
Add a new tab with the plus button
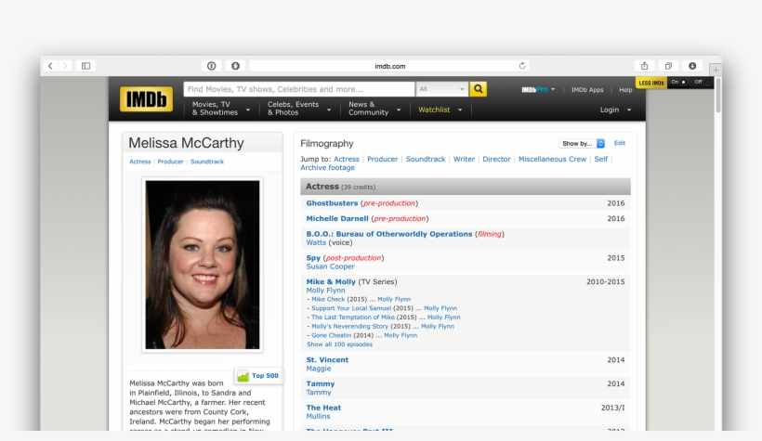point(716,70)
